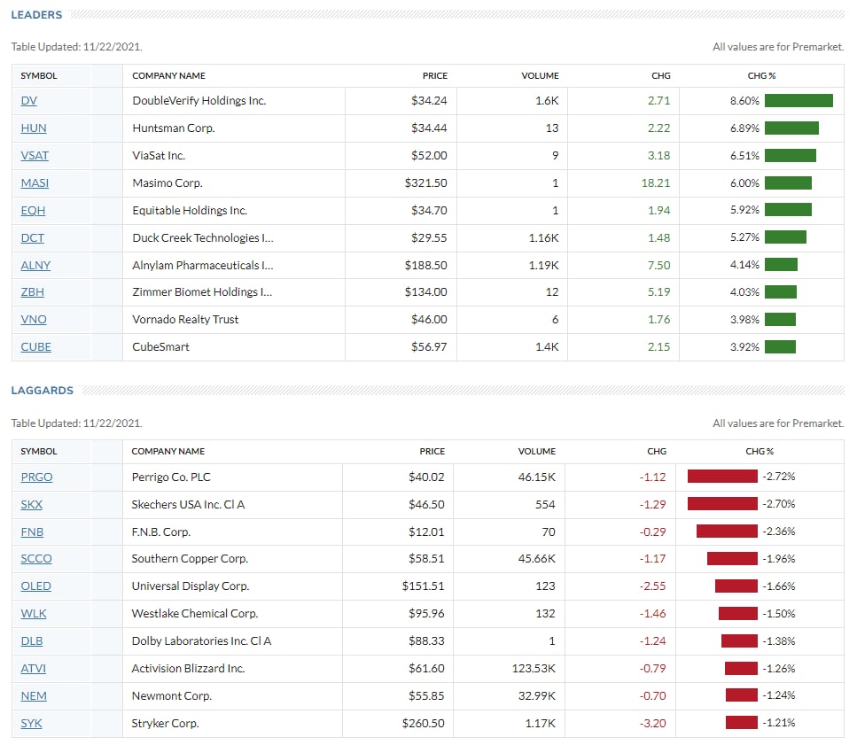Select Universal Display Corp. text

[x=191, y=586]
